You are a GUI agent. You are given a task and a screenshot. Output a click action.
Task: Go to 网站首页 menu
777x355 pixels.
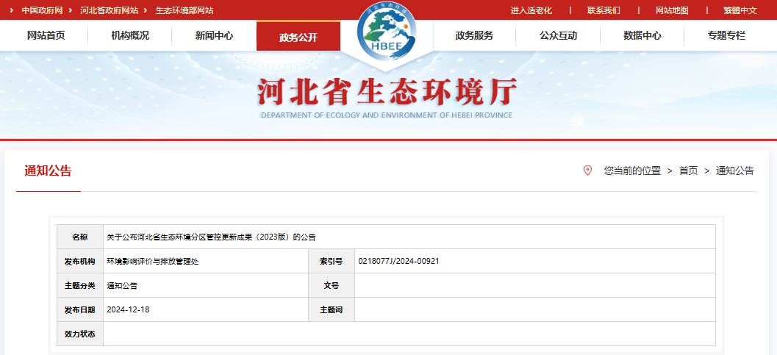pyautogui.click(x=46, y=36)
